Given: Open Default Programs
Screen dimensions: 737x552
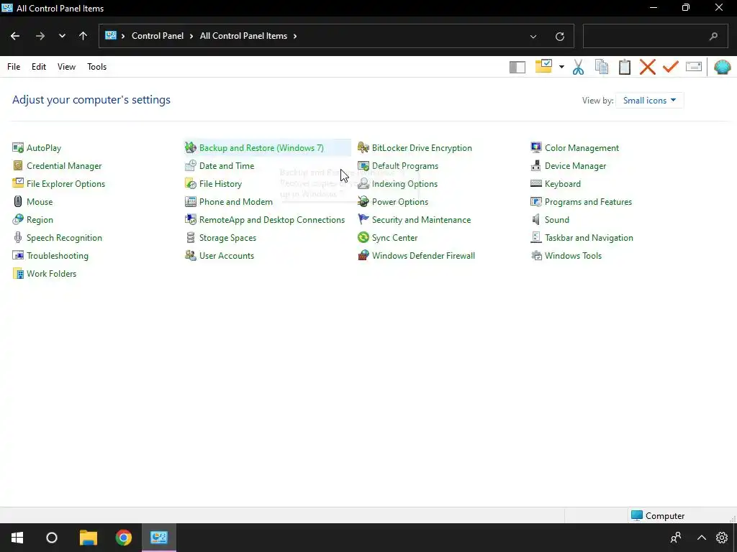Looking at the screenshot, I should [x=398, y=166].
